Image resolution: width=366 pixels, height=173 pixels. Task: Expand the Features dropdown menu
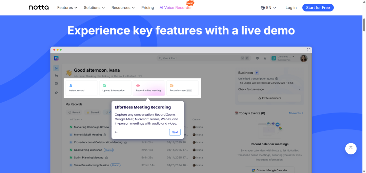tap(67, 8)
